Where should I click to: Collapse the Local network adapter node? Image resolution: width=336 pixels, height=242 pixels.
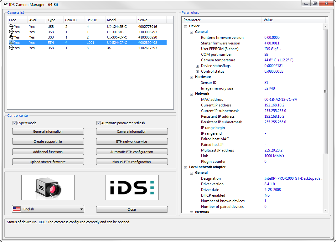coord(186,168)
